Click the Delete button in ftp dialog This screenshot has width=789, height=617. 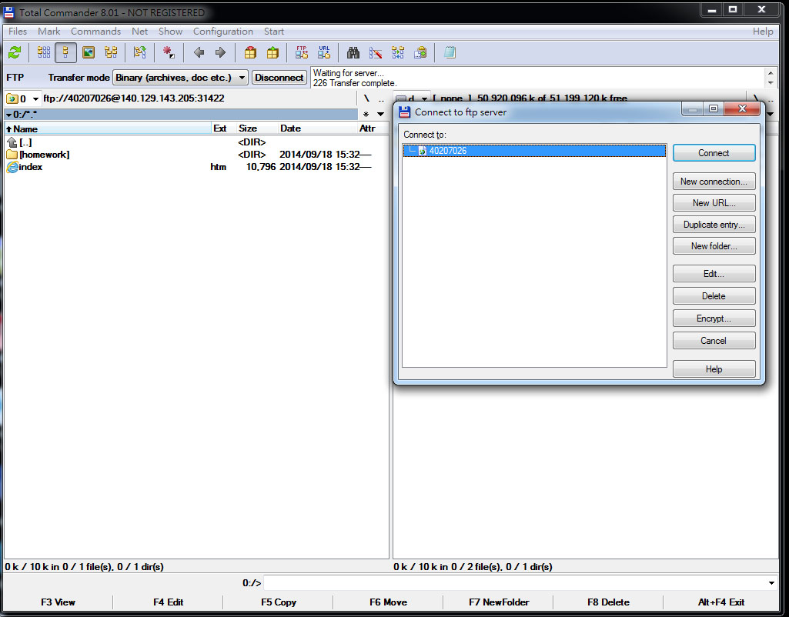[x=714, y=295]
